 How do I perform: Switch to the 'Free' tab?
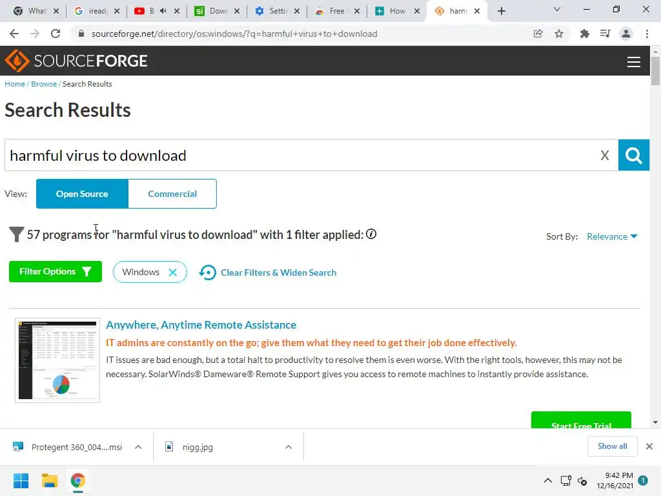(x=337, y=11)
